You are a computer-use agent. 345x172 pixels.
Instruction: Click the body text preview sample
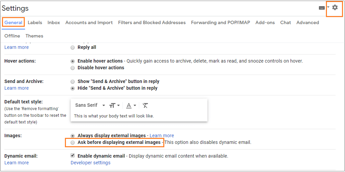[114, 116]
